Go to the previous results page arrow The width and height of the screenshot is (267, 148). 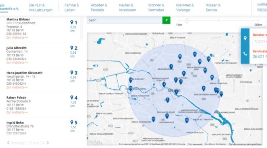(8, 142)
